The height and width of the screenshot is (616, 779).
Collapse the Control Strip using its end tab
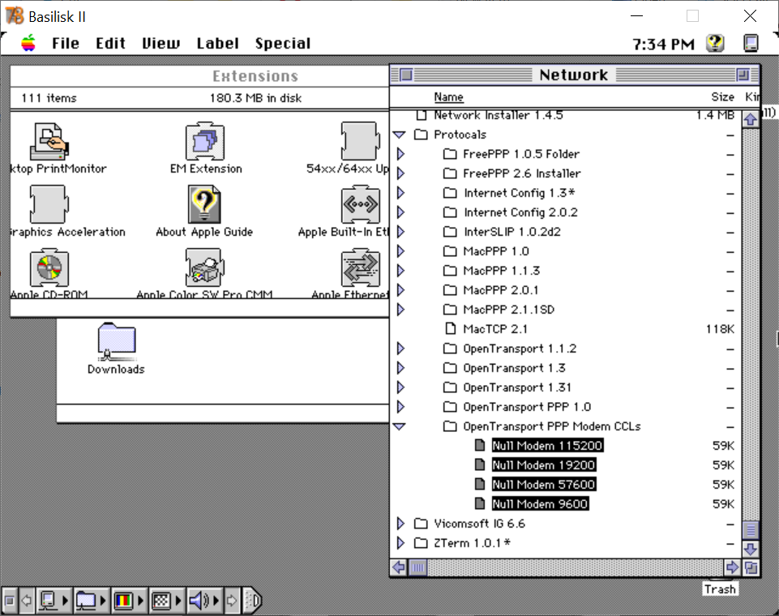(254, 601)
